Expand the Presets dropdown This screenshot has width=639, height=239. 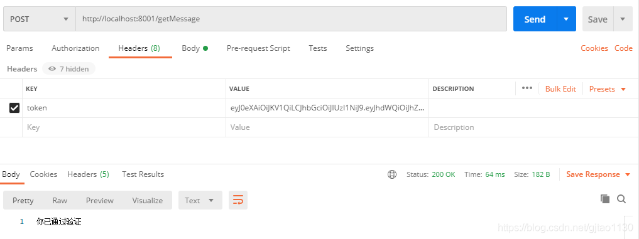[x=607, y=88]
